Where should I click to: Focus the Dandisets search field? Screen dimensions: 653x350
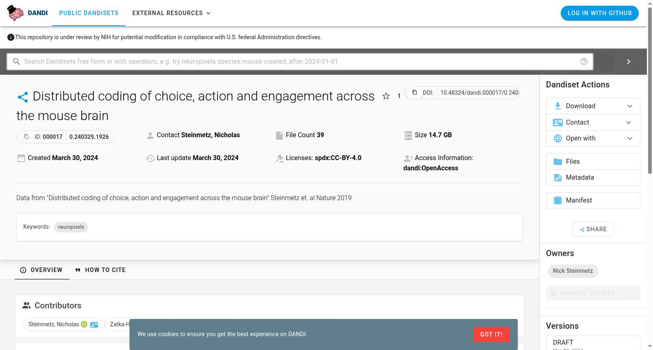click(x=300, y=62)
